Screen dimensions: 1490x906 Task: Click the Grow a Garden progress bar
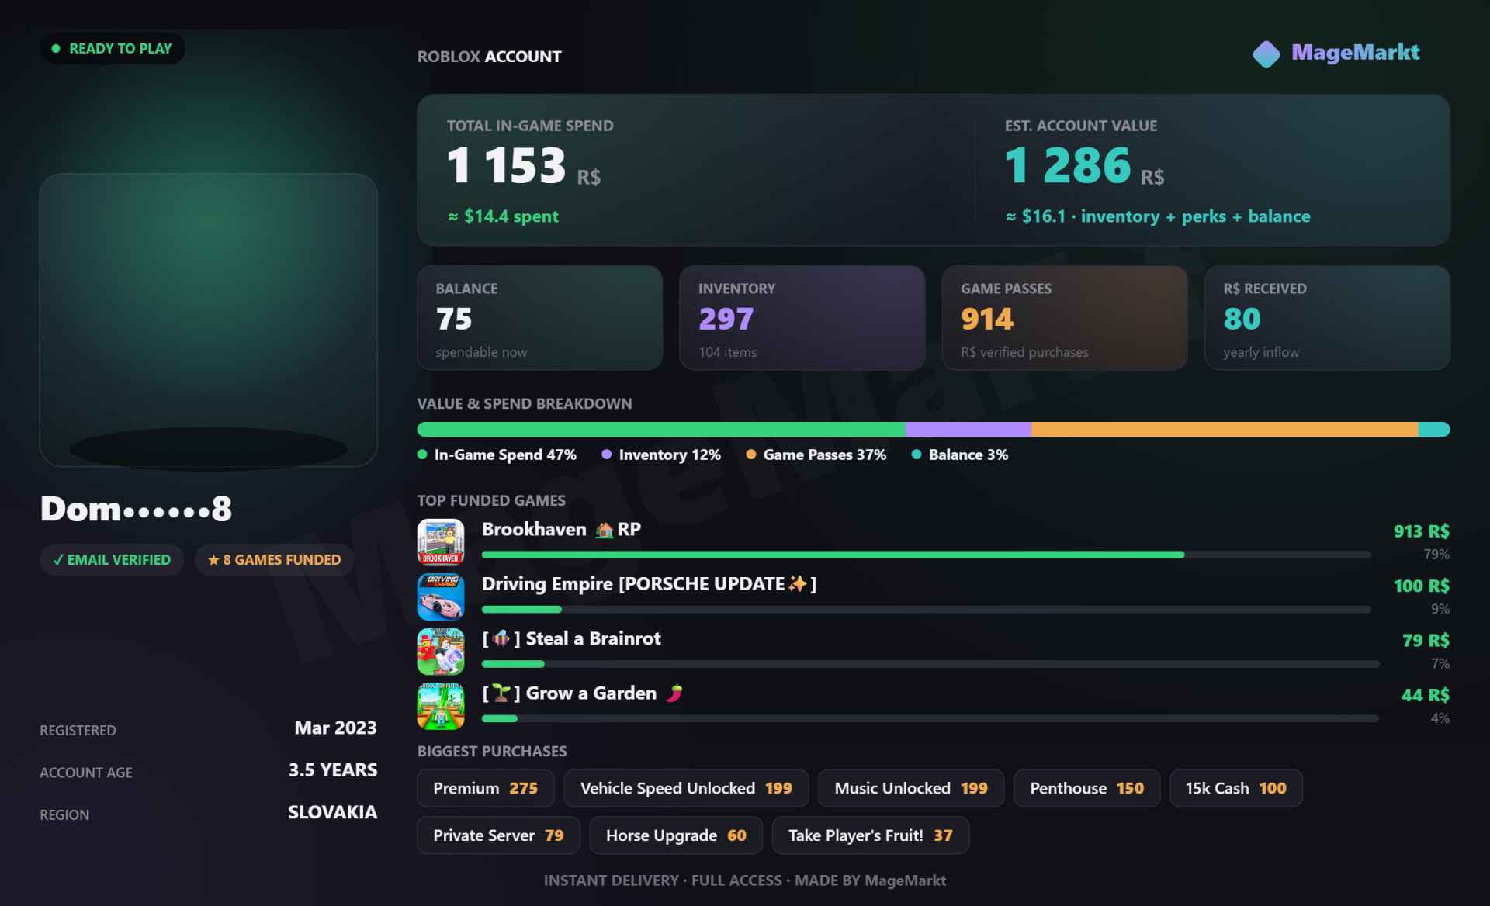point(930,718)
